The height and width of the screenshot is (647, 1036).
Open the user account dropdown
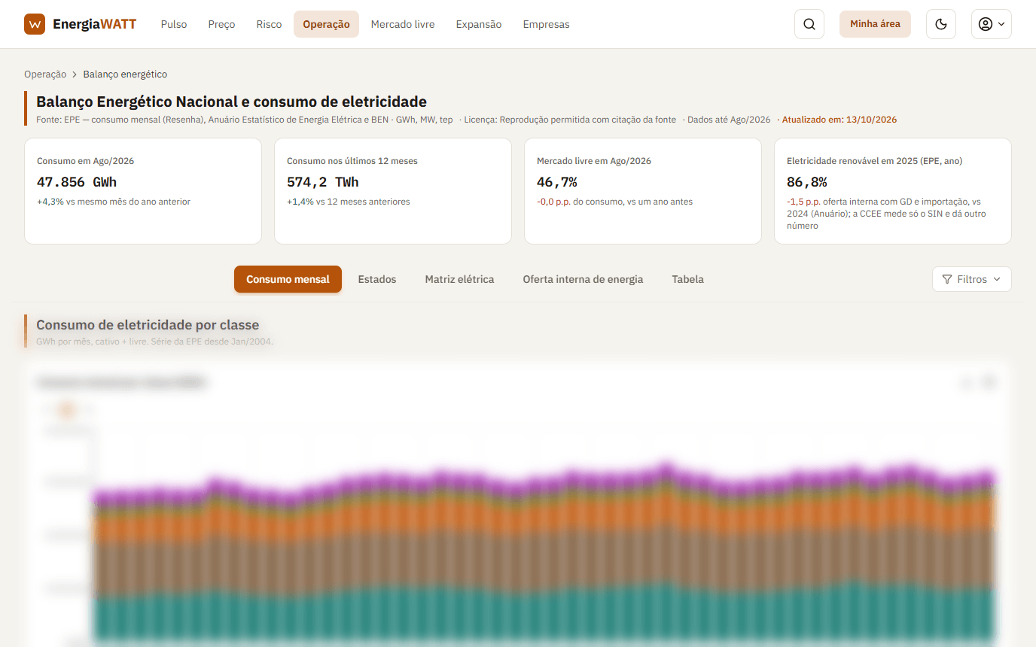pyautogui.click(x=992, y=24)
